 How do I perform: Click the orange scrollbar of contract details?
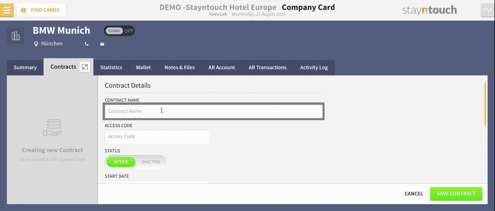point(485,104)
